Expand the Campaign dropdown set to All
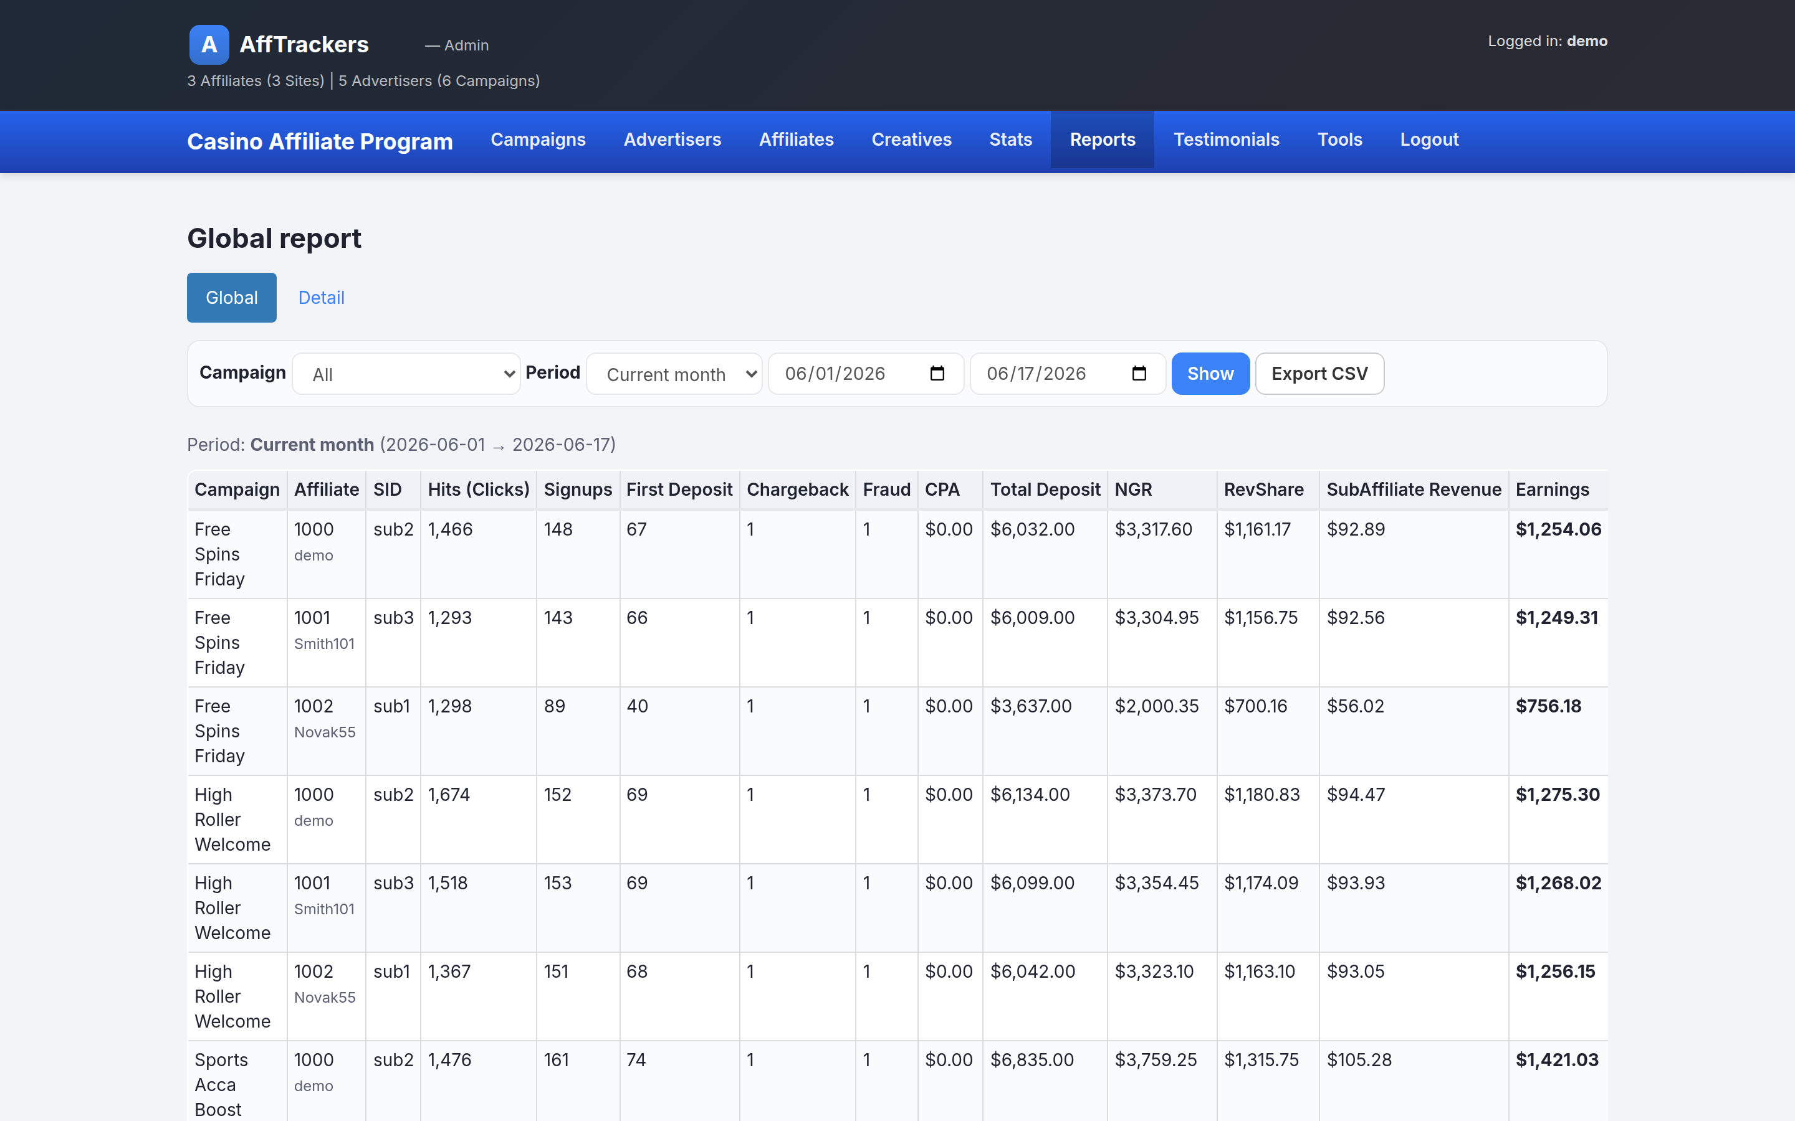The image size is (1795, 1121). pyautogui.click(x=406, y=374)
